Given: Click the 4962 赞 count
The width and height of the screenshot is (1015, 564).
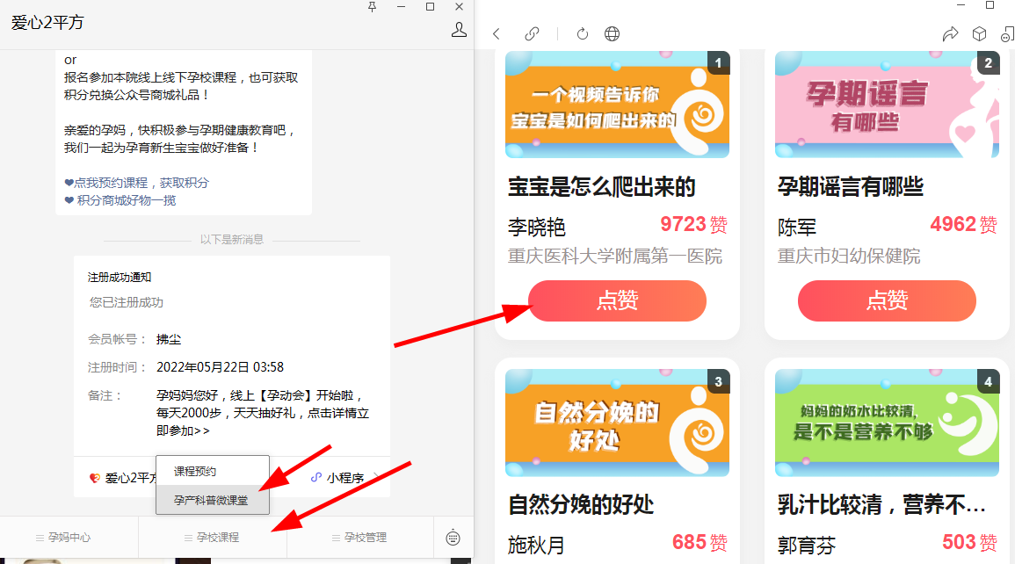Looking at the screenshot, I should tap(964, 224).
